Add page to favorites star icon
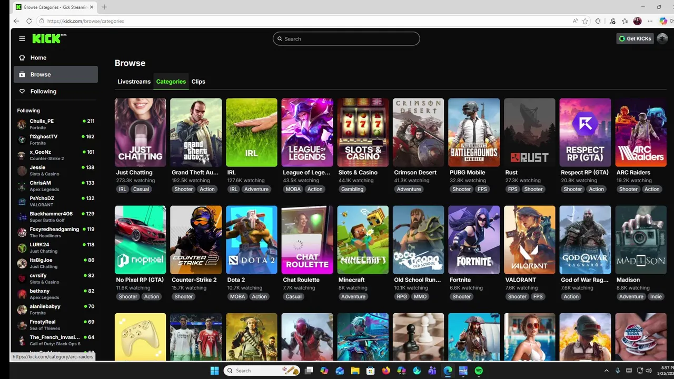Screen dimensions: 674x379 [585, 21]
